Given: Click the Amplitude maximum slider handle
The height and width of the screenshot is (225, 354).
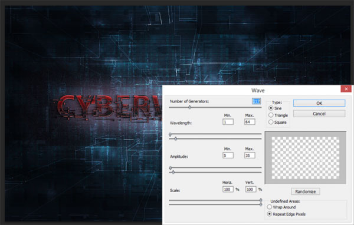Looking at the screenshot, I should click(173, 172).
